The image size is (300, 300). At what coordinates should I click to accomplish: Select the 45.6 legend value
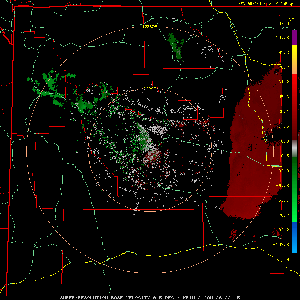pyautogui.click(x=284, y=97)
